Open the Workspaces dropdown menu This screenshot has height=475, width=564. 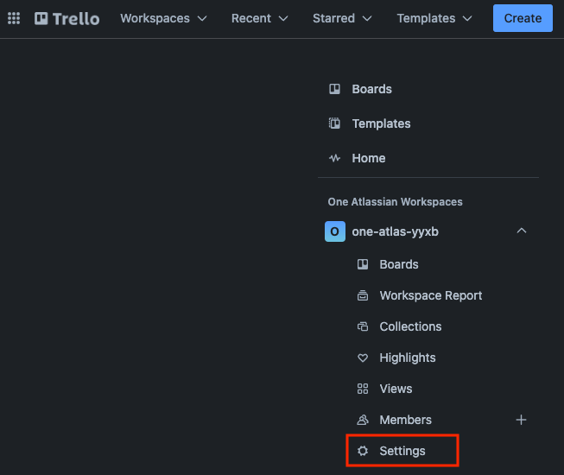pyautogui.click(x=163, y=18)
